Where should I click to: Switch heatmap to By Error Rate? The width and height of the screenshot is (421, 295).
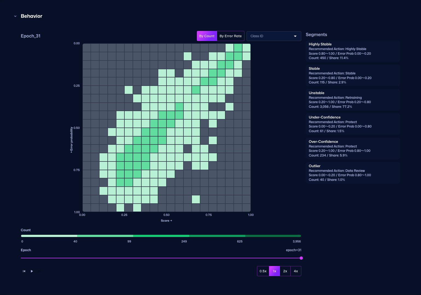coord(230,36)
